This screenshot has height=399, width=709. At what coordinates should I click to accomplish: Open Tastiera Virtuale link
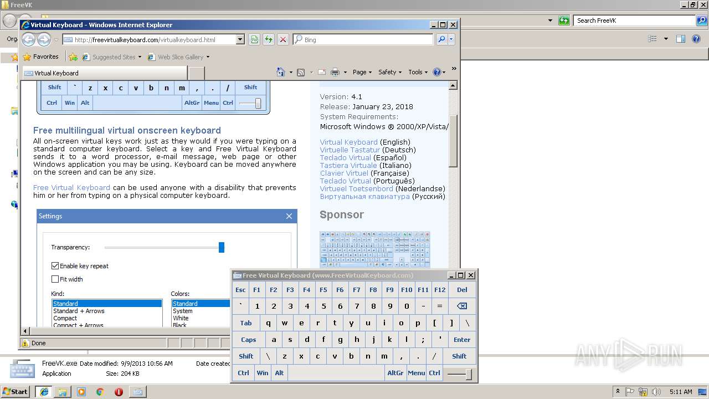click(x=348, y=165)
